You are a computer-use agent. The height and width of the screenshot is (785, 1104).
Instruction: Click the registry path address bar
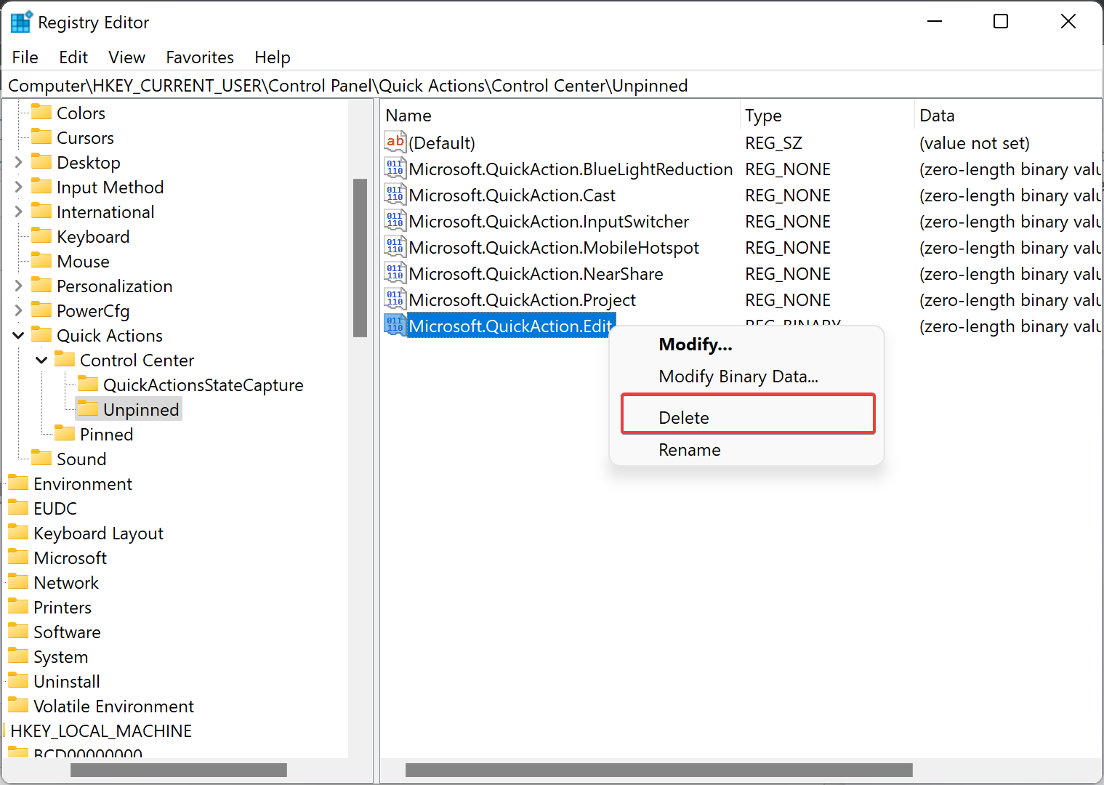pyautogui.click(x=552, y=86)
